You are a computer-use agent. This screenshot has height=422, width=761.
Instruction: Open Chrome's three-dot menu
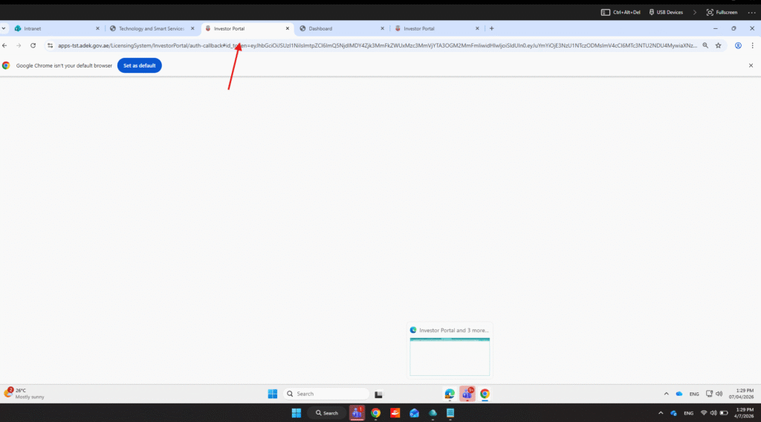coord(752,45)
